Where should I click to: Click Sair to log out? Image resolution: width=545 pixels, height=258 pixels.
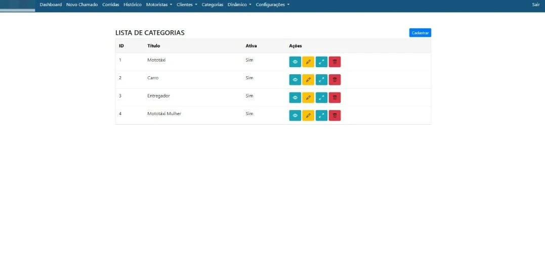click(536, 5)
